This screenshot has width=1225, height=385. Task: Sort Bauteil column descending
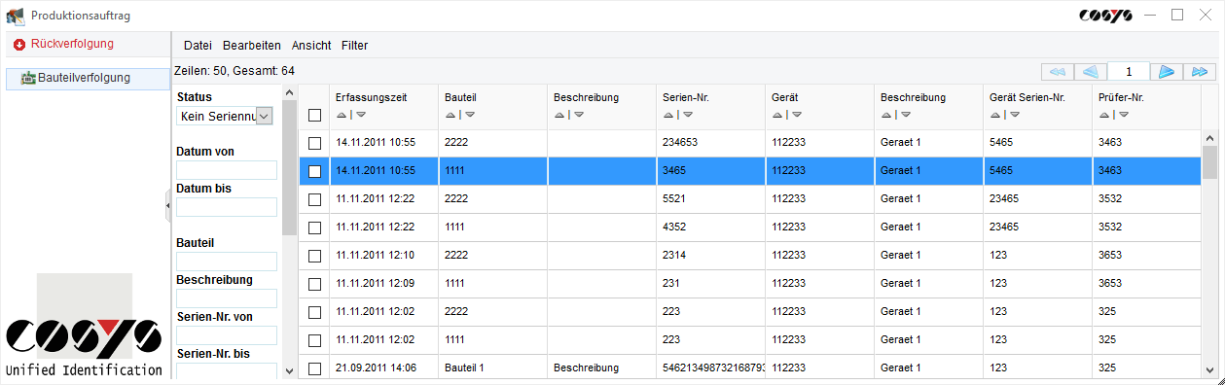pos(469,115)
